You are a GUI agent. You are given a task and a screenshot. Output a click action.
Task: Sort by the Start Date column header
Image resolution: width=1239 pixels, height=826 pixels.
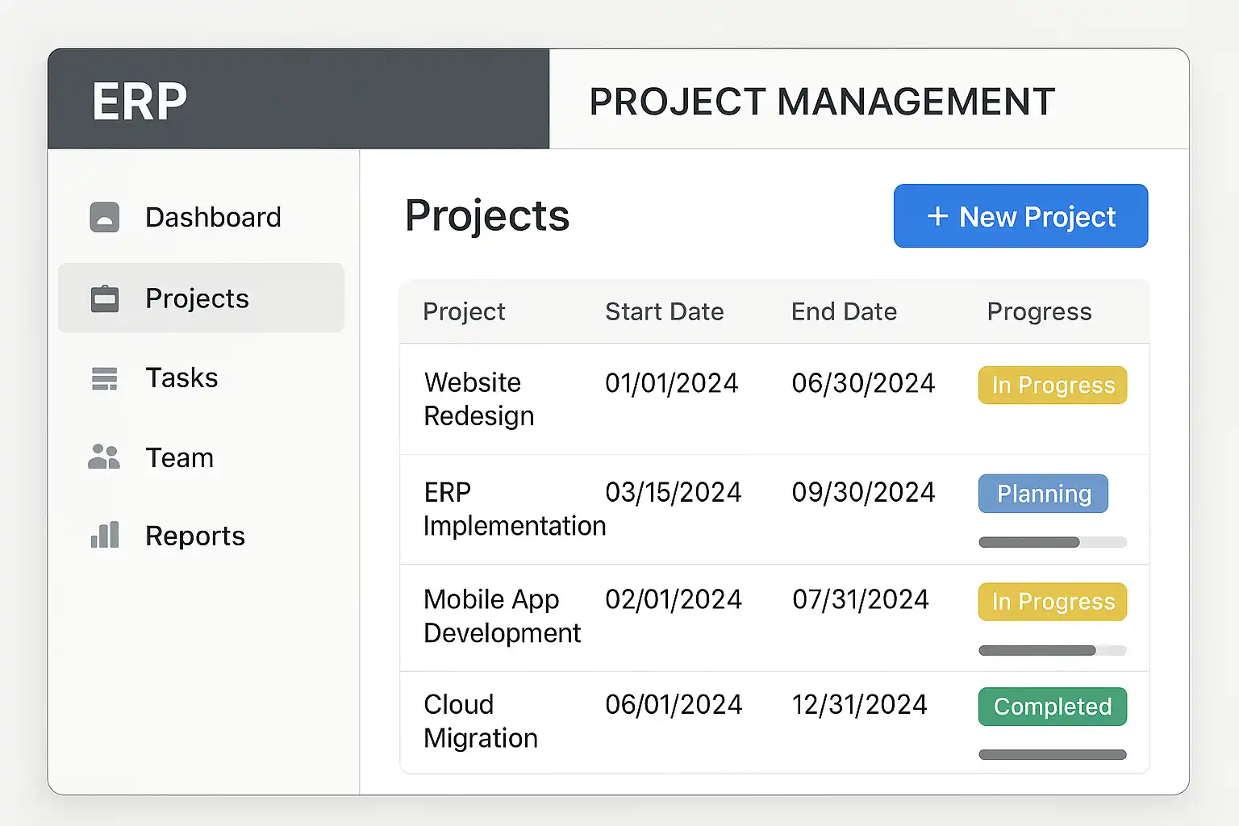click(664, 311)
